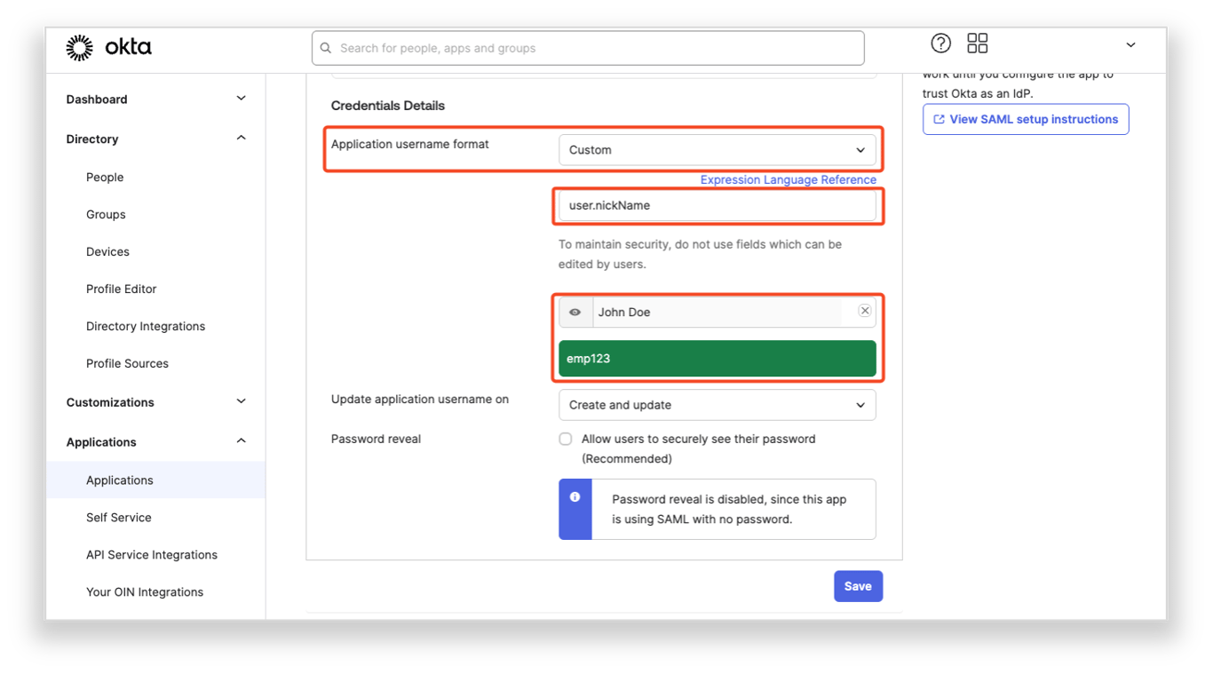Open Expression Language Reference link
The height and width of the screenshot is (674, 1213).
788,179
